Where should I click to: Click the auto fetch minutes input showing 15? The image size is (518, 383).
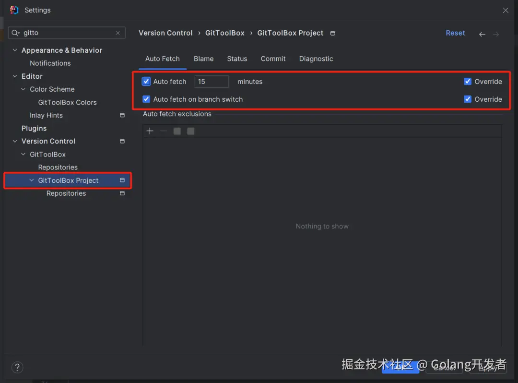(x=212, y=82)
